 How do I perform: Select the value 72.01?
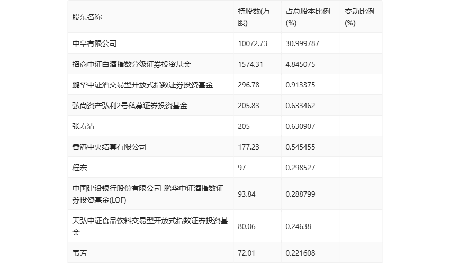[247, 252]
